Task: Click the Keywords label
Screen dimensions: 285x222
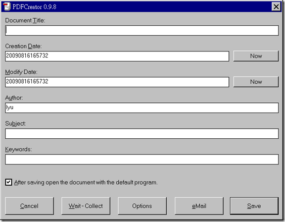Action: click(x=18, y=149)
